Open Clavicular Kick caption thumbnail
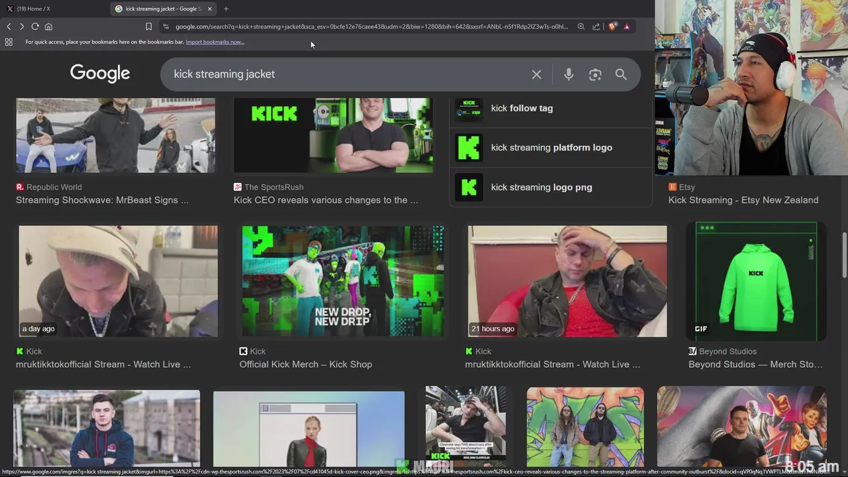The height and width of the screenshot is (477, 848). [x=466, y=426]
